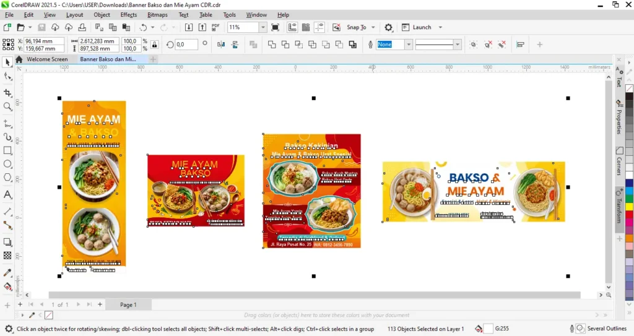Select the Page 1 tab
The image size is (634, 336).
point(128,305)
